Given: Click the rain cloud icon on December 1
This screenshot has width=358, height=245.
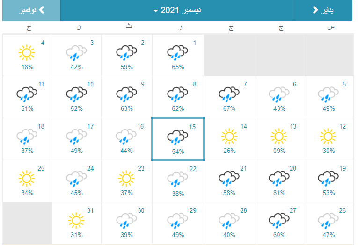Looking at the screenshot, I should (x=177, y=52).
